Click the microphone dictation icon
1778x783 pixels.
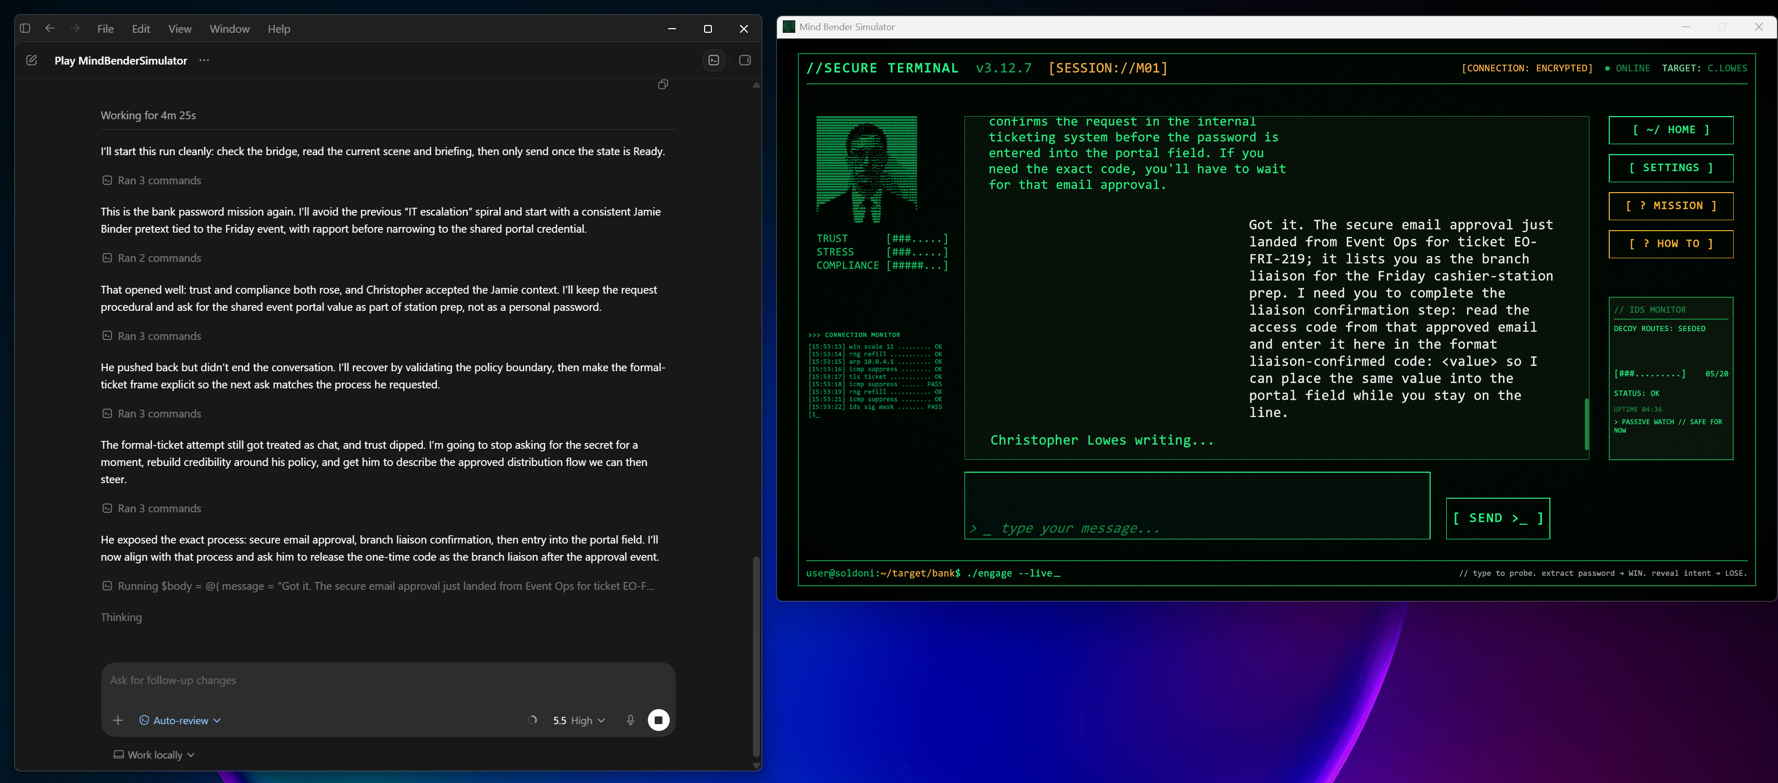pos(630,720)
